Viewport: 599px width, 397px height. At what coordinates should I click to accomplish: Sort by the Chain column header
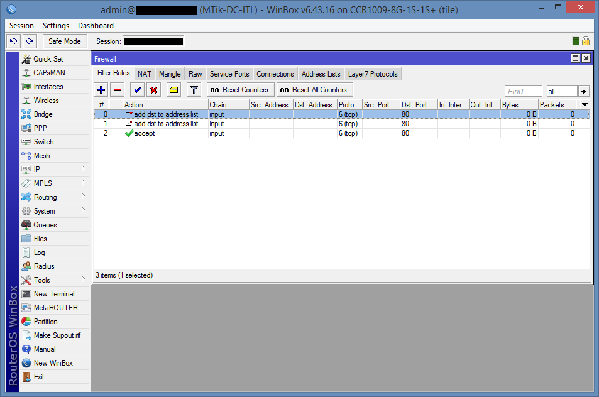pyautogui.click(x=228, y=105)
